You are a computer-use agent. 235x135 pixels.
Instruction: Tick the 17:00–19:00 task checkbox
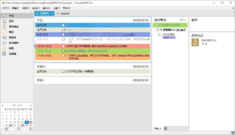(63, 56)
